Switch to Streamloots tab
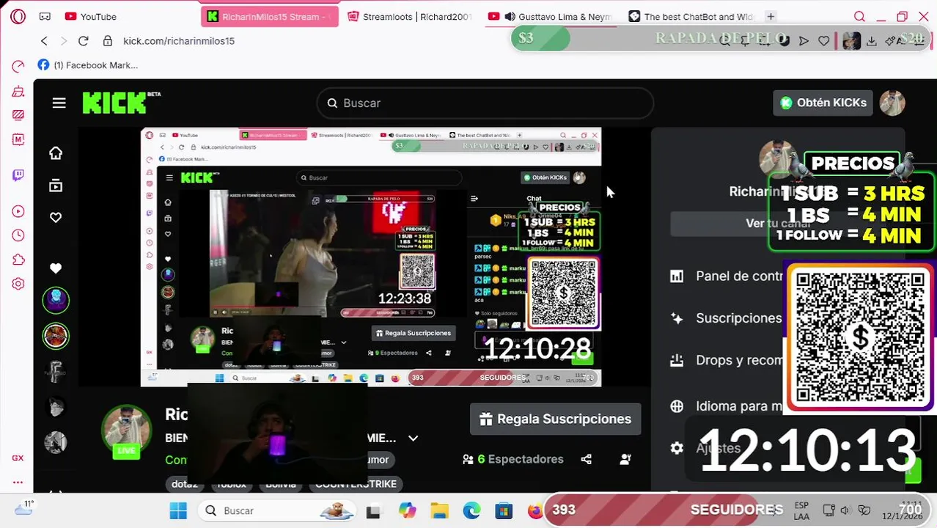937x528 pixels. coord(409,16)
